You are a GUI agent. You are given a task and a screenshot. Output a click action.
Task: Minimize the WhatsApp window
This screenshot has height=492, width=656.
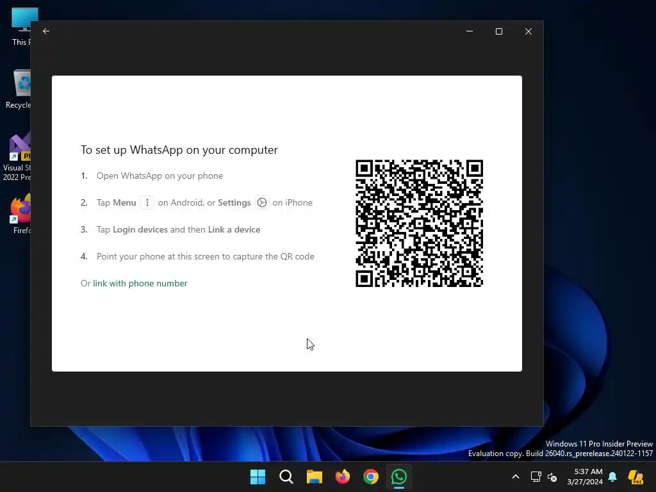470,31
